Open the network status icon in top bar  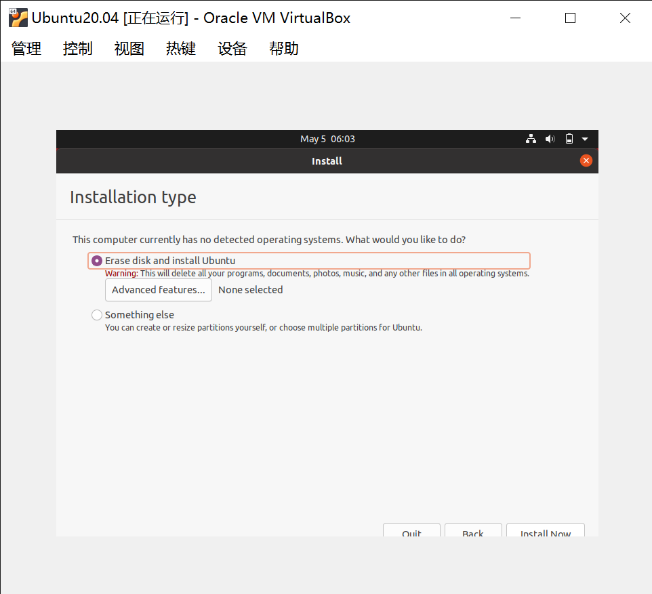click(x=531, y=139)
